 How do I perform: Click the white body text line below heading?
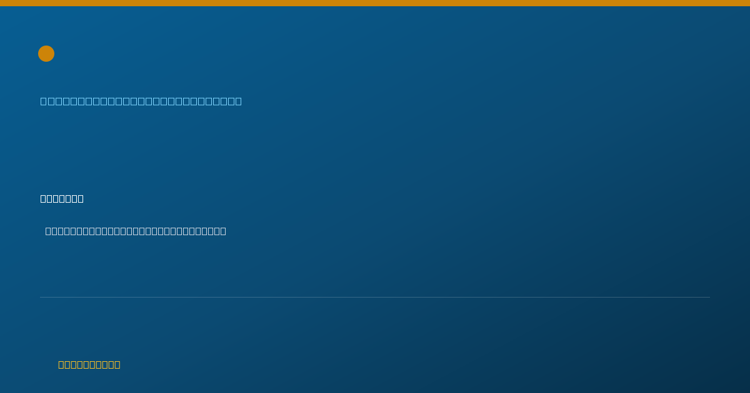click(136, 231)
